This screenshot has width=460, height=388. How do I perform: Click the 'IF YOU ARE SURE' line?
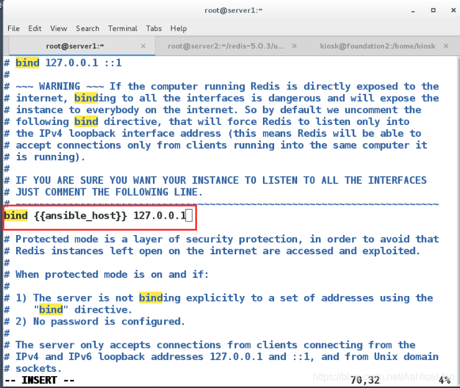point(215,180)
